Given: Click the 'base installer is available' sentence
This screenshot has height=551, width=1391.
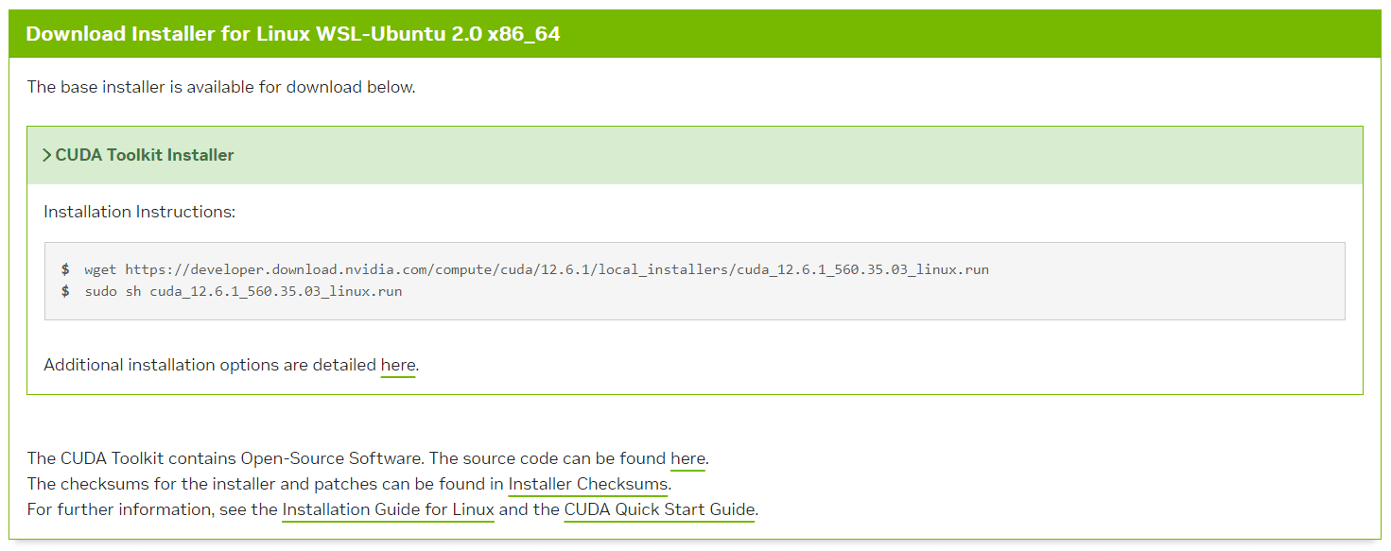Looking at the screenshot, I should 221,87.
